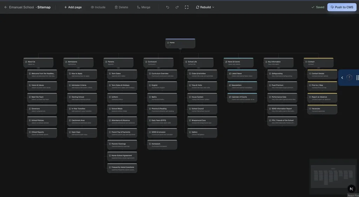The height and width of the screenshot is (197, 359).
Task: Click the icon on Report an Absence card
Action: point(310,97)
